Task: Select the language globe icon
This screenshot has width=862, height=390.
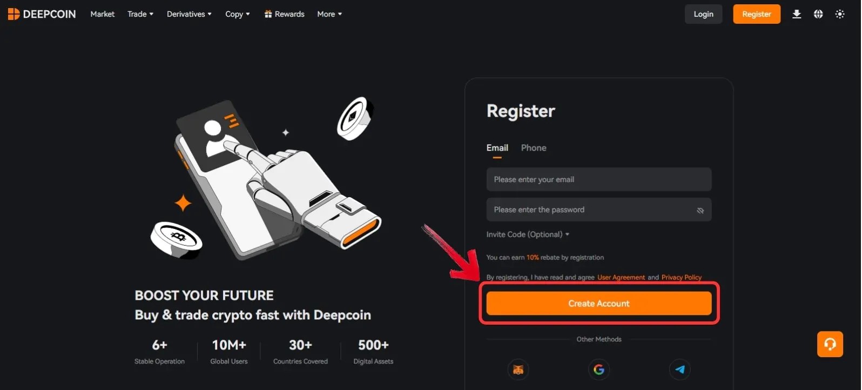Action: pos(818,14)
